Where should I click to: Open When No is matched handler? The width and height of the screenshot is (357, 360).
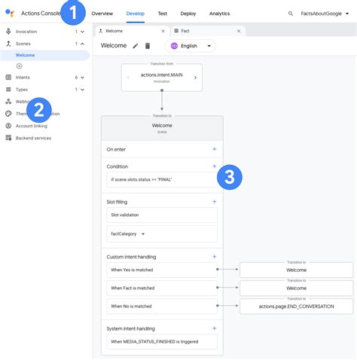pyautogui.click(x=162, y=307)
